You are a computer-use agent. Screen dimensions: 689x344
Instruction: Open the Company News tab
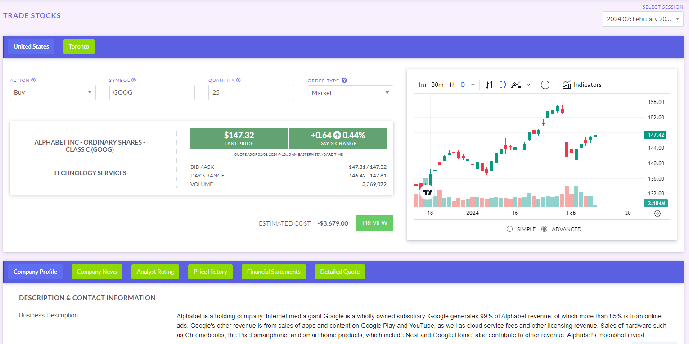97,272
